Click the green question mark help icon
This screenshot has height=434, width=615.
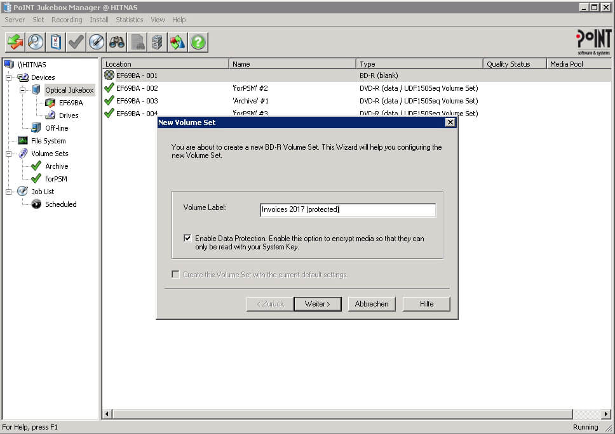point(198,42)
